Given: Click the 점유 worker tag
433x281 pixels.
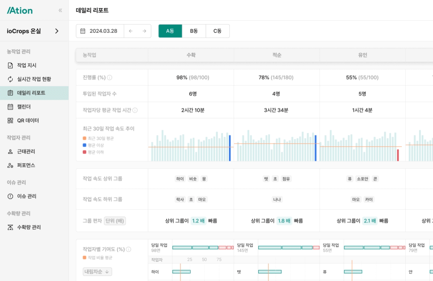Looking at the screenshot, I should coord(286,179).
